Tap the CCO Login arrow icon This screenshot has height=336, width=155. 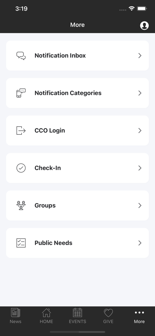tap(21, 130)
